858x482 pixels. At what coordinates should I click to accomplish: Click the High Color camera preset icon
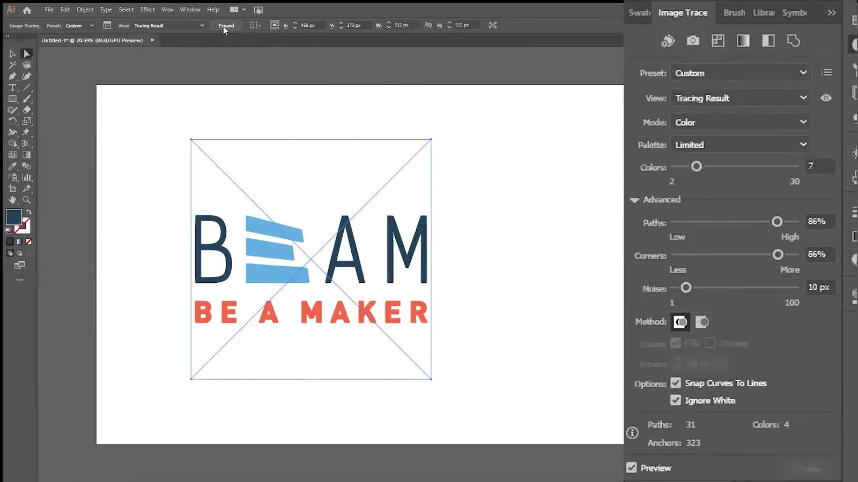693,41
